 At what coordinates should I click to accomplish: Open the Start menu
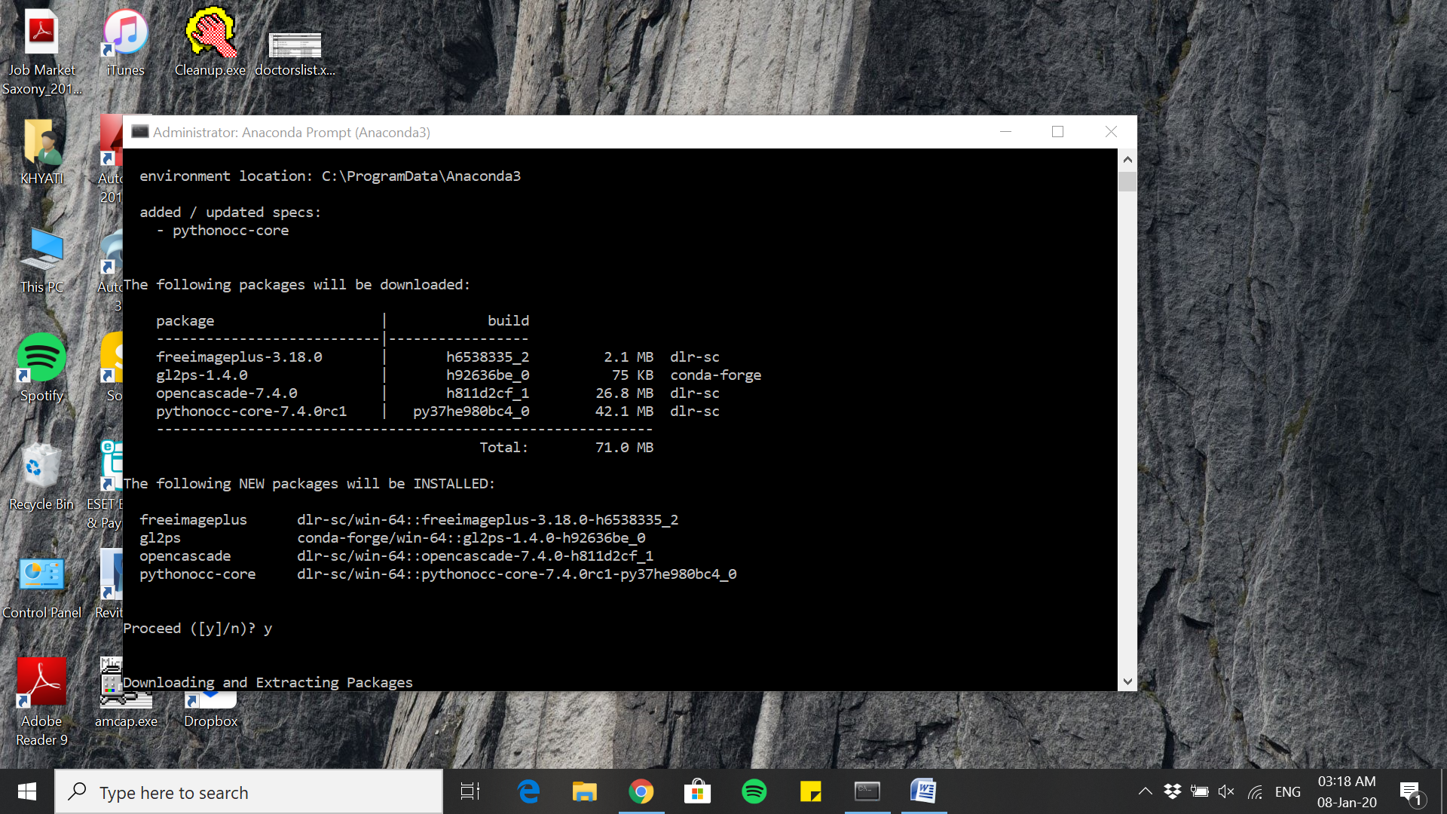click(x=26, y=791)
